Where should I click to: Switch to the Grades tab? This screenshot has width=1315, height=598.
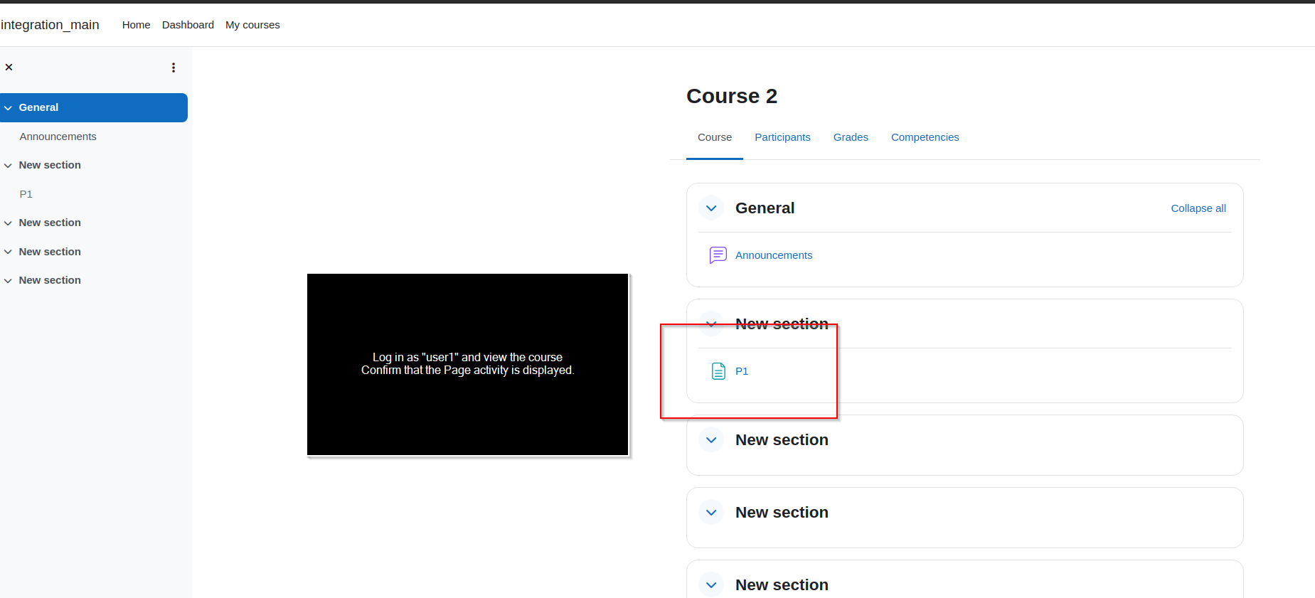point(851,137)
